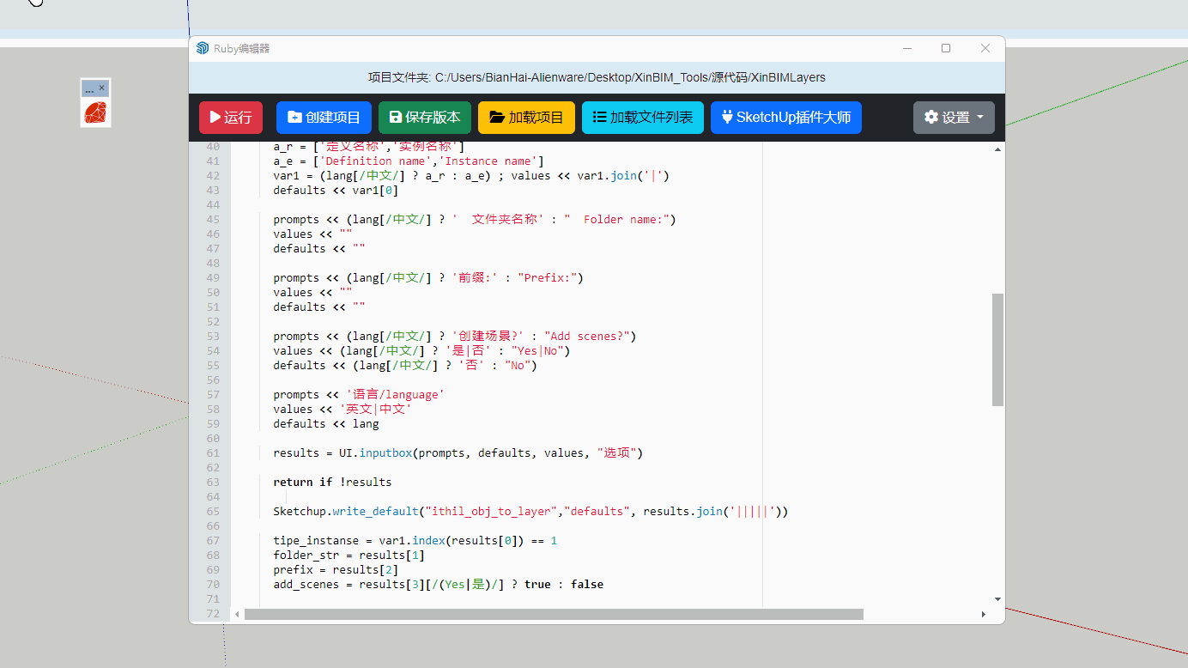This screenshot has width=1188, height=668.
Task: Click the red Ruby gem icon in floating toolbar
Action: tap(95, 112)
